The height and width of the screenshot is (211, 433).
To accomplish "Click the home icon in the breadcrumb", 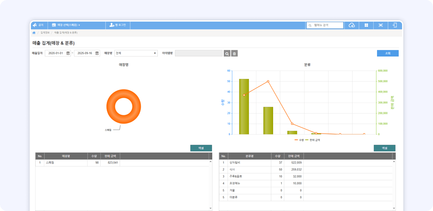I will pyautogui.click(x=34, y=33).
